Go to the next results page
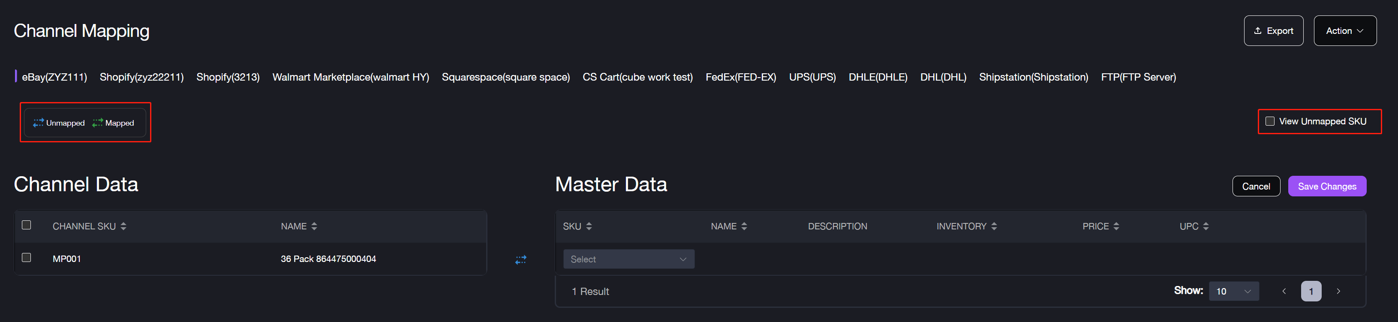This screenshot has width=1398, height=322. pyautogui.click(x=1338, y=292)
